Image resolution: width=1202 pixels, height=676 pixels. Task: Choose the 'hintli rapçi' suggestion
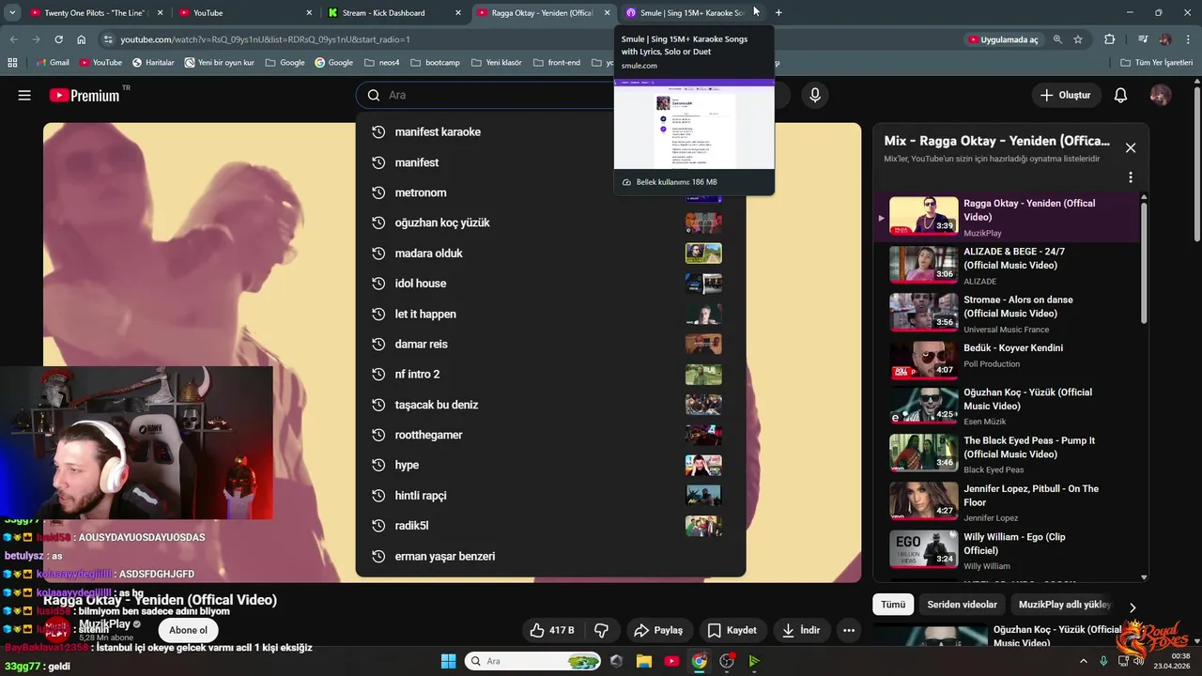[x=550, y=495]
